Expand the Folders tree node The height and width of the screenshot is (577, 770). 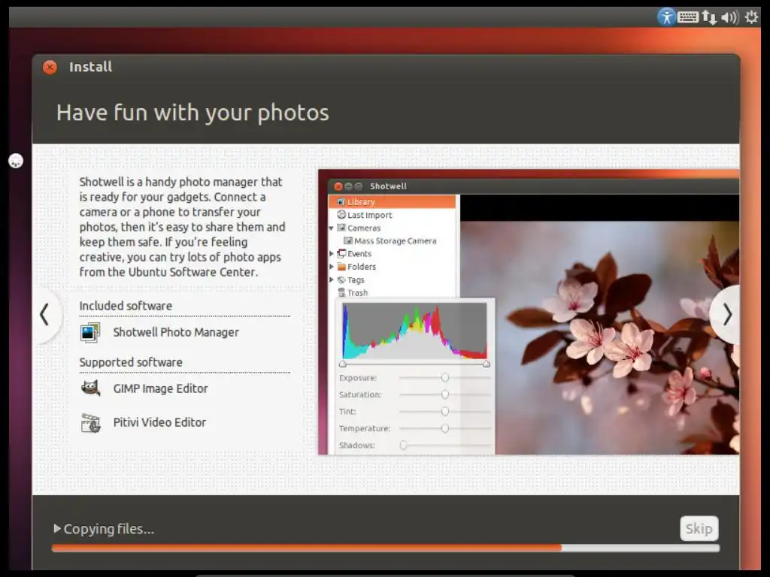coord(332,267)
